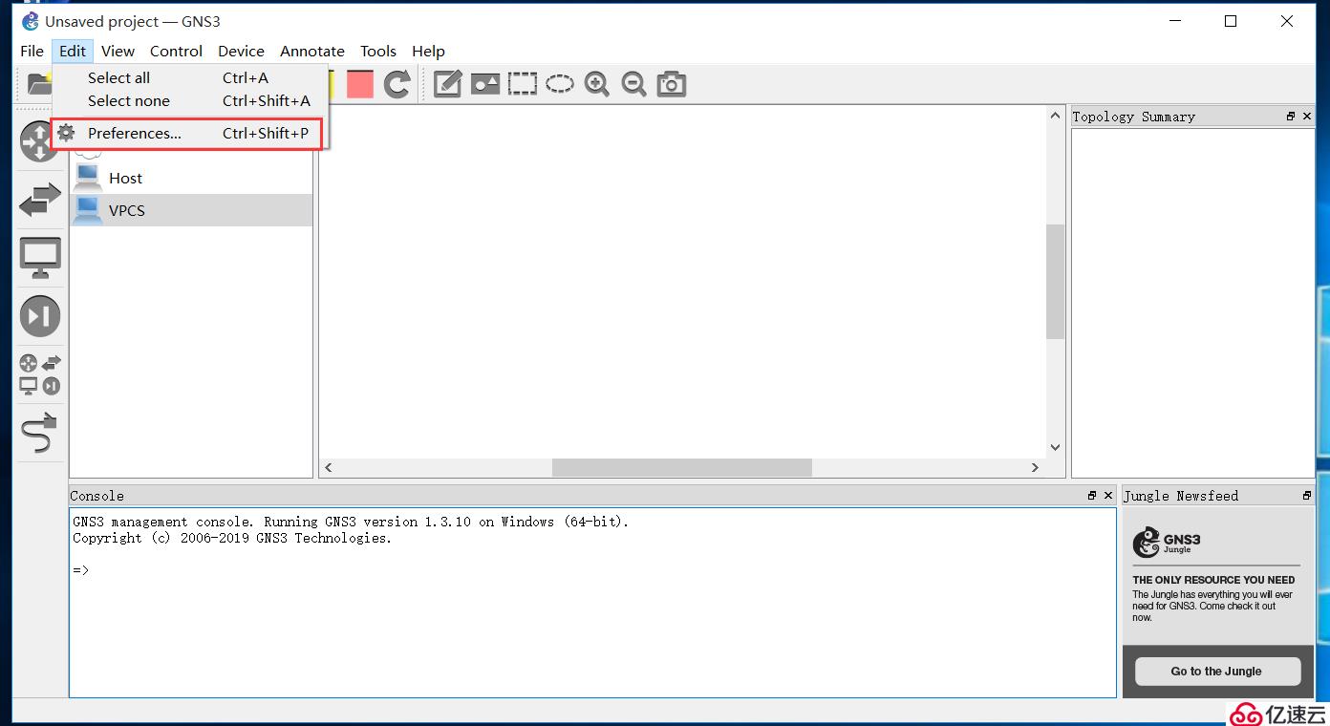1330x726 pixels.
Task: Insert a picture icon
Action: [x=485, y=84]
